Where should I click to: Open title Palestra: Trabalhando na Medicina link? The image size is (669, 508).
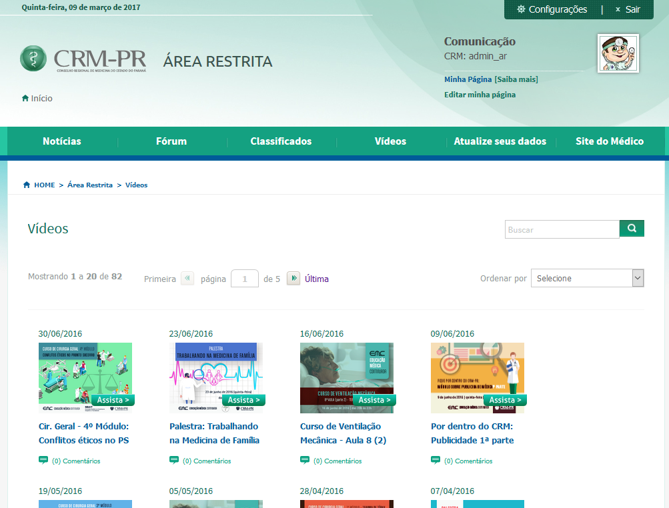[x=214, y=433]
